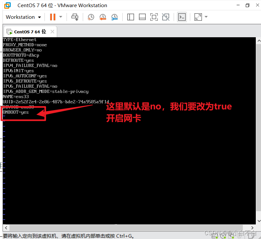Click the CD/DVD status icon
Viewport: 261px width, 239px height.
[x=223, y=236]
